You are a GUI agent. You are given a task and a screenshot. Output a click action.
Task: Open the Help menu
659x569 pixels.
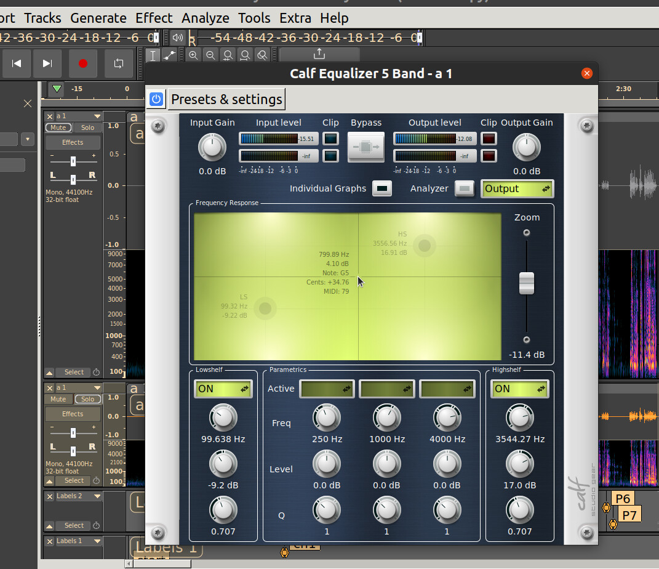pos(334,18)
